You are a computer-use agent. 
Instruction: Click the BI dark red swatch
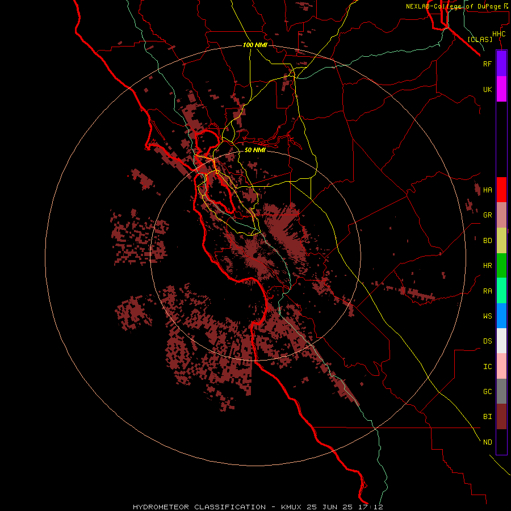pyautogui.click(x=501, y=417)
